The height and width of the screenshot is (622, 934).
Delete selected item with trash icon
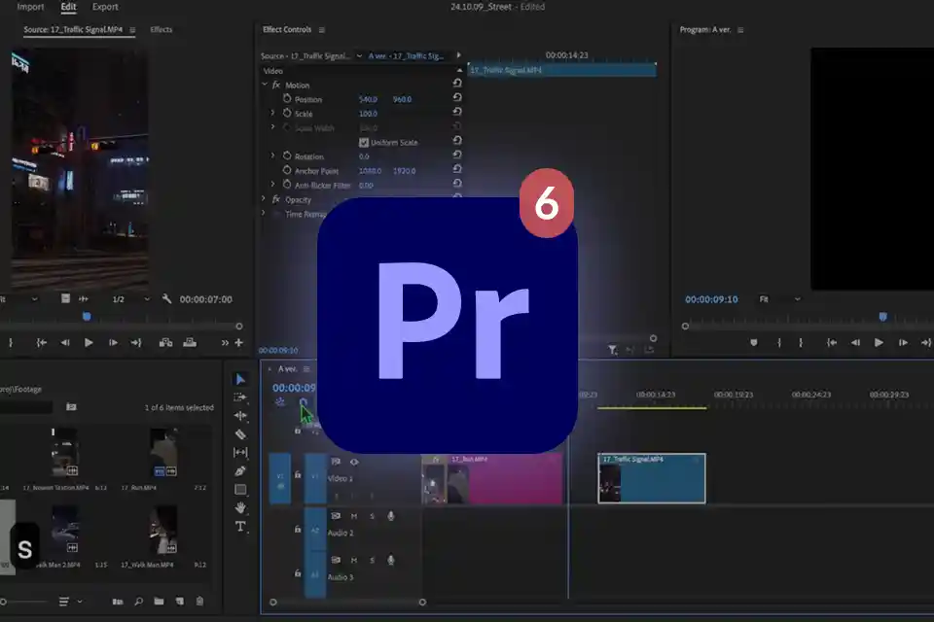pyautogui.click(x=199, y=602)
